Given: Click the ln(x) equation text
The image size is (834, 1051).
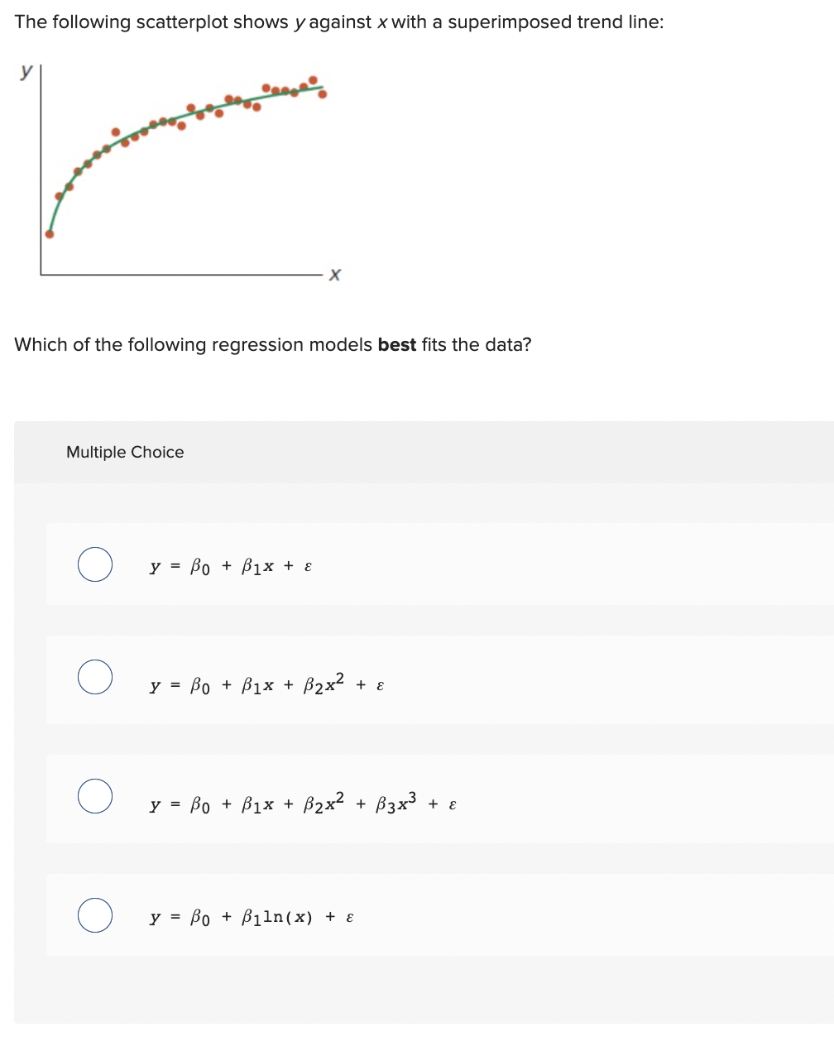Looking at the screenshot, I should pos(250,916).
